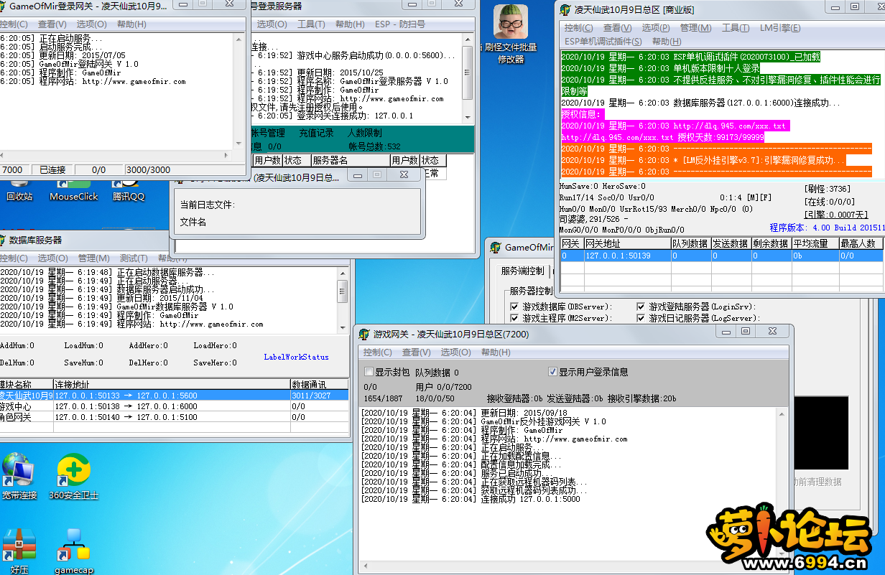The width and height of the screenshot is (885, 575).
Task: Open 工具(T) menu in the 凌天仙武 main window
Action: (736, 28)
